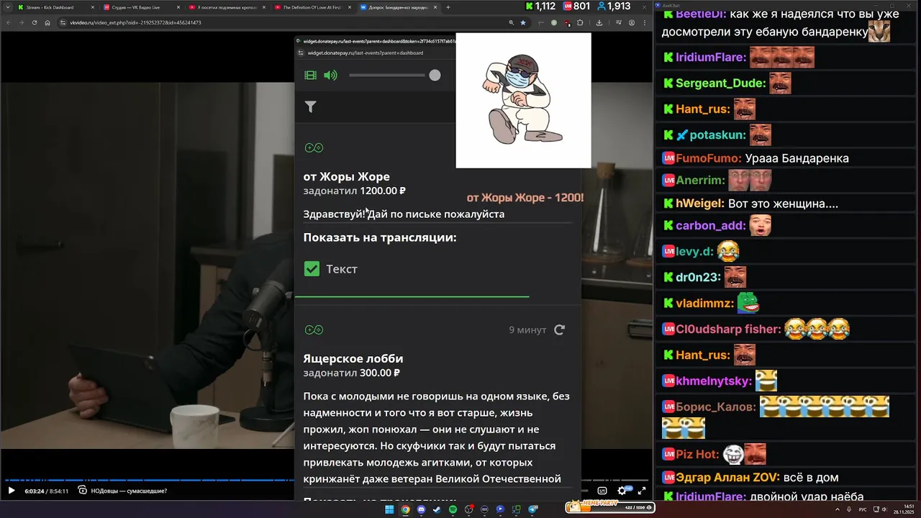Open Discord from the taskbar
The height and width of the screenshot is (518, 921).
point(421,509)
